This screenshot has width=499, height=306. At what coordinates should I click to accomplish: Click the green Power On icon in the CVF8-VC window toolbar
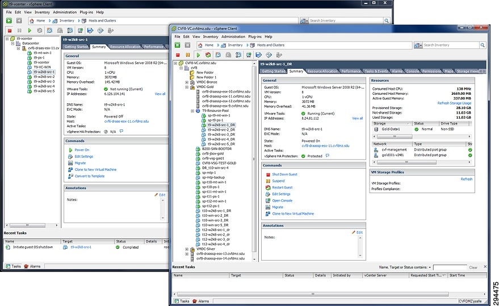tap(198, 55)
